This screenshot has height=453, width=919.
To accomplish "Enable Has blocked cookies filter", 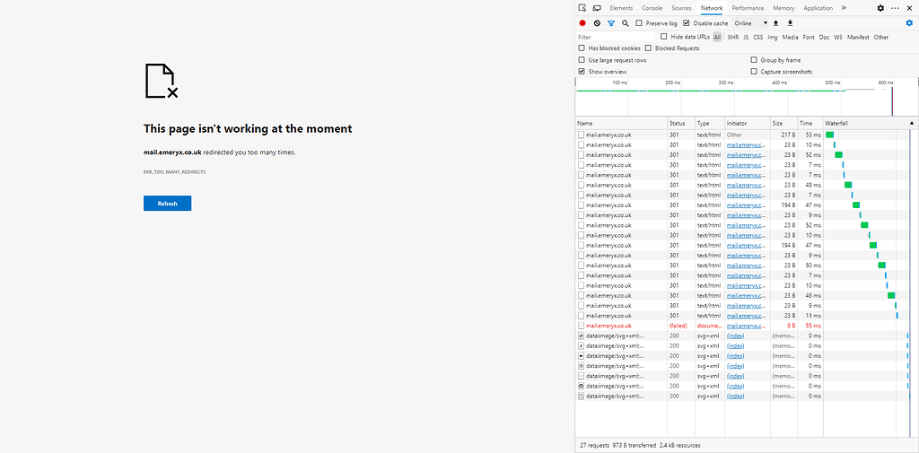I will [x=582, y=48].
